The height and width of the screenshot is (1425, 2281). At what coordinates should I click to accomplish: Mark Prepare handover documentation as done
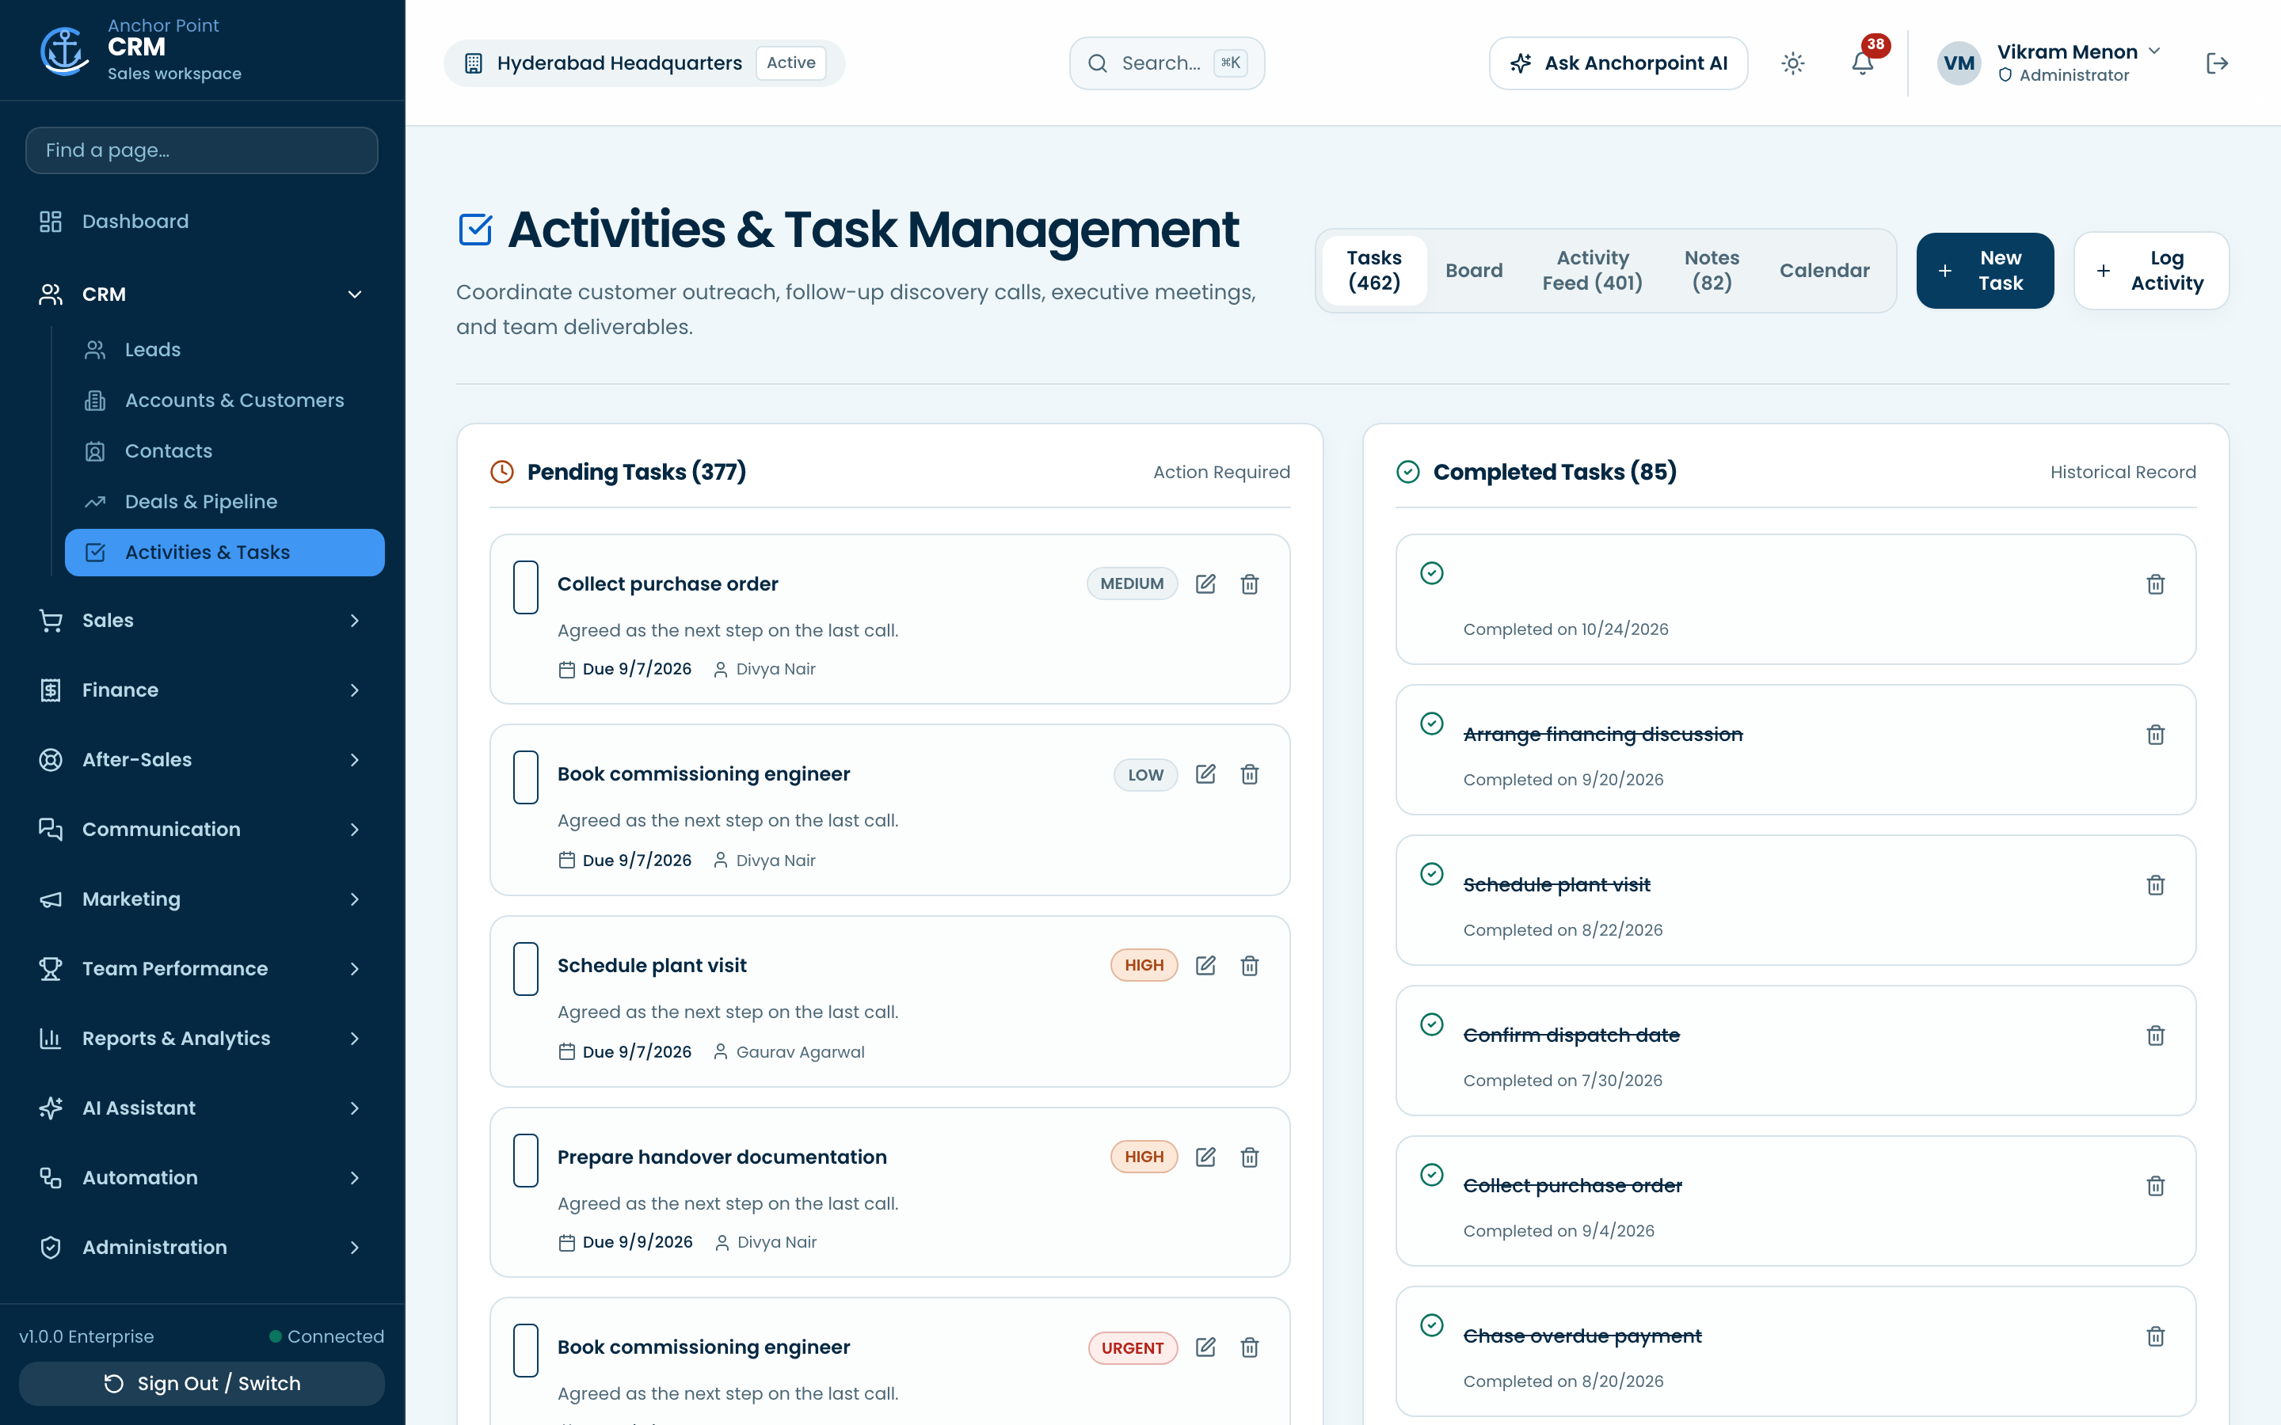tap(526, 1160)
